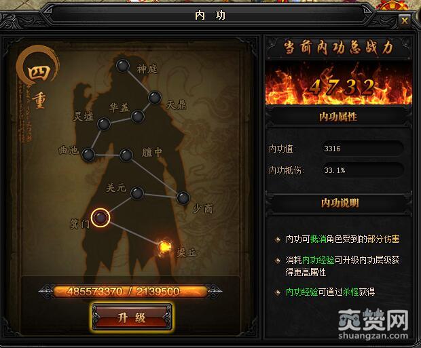Screen dimensions: 421x348
Task: Click the 曲池 acupoint node
Action: (x=88, y=155)
